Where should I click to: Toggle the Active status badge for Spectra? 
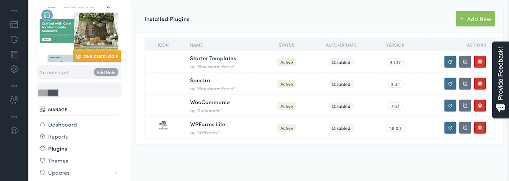[x=286, y=84]
